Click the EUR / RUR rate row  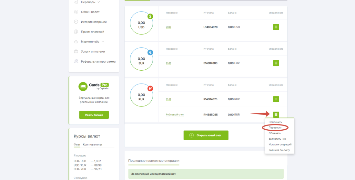click(87, 169)
